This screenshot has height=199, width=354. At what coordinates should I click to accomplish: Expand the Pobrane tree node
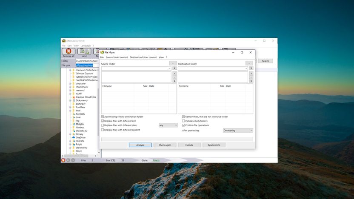point(70,141)
